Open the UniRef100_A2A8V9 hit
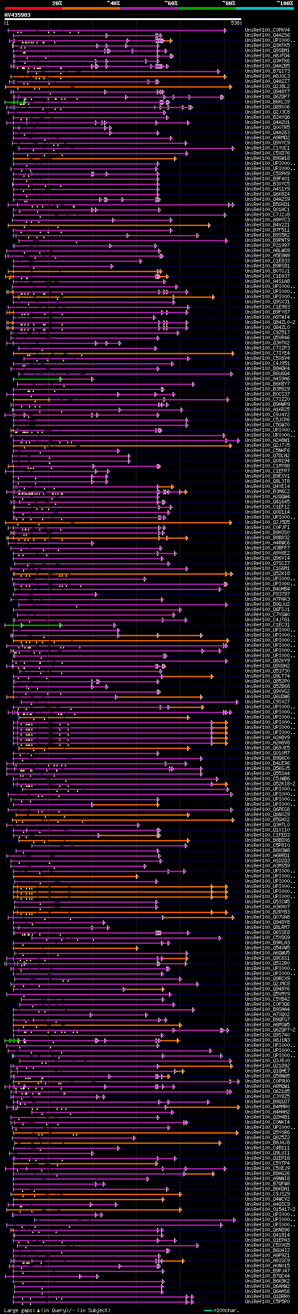This screenshot has height=1314, width=298. (267, 737)
